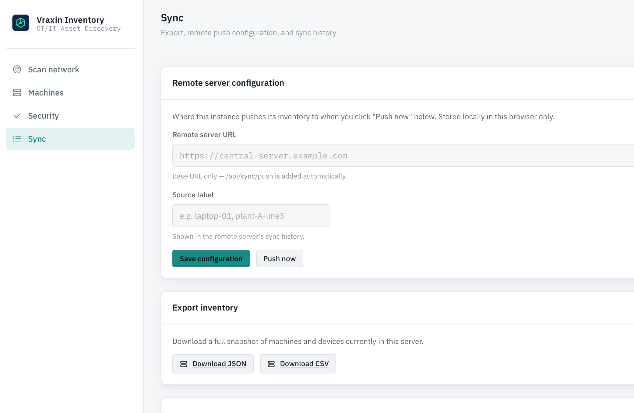Click the Sync page heading
The image size is (634, 413).
[x=172, y=18]
